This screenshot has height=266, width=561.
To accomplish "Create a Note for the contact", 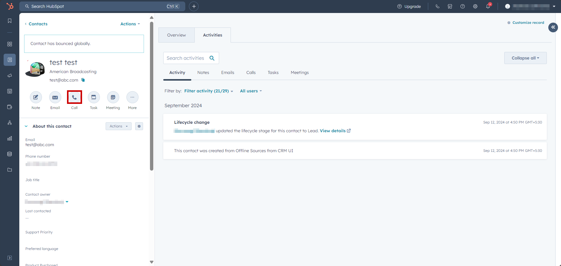I will pos(36,97).
